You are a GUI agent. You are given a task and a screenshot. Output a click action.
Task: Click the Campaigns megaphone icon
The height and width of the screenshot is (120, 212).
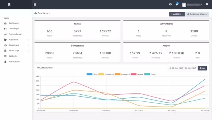[x=5, y=29]
